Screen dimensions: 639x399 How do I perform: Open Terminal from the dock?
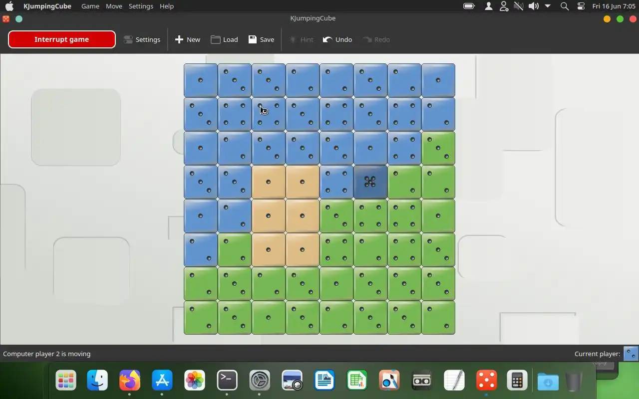click(227, 381)
